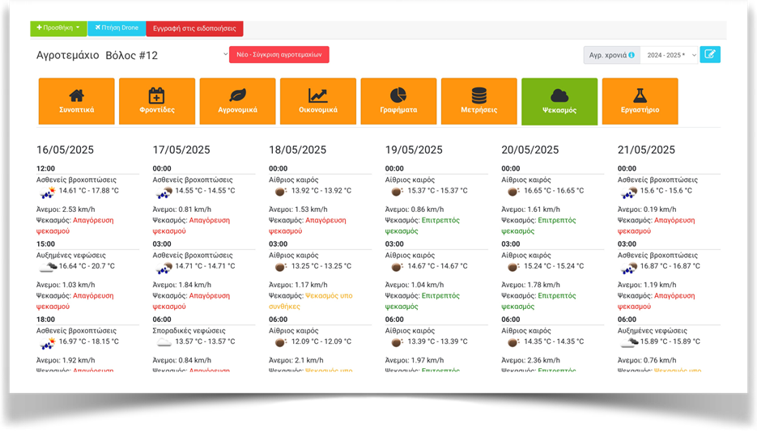The image size is (757, 432).
Task: Expand the Προσθήκη dropdown button
Action: pos(58,28)
